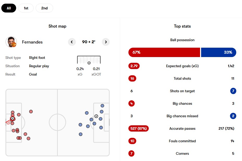This screenshot has height=161, width=242.
Task: Select the bottom-most blue shot dot on the right half
Action: (x=80, y=134)
